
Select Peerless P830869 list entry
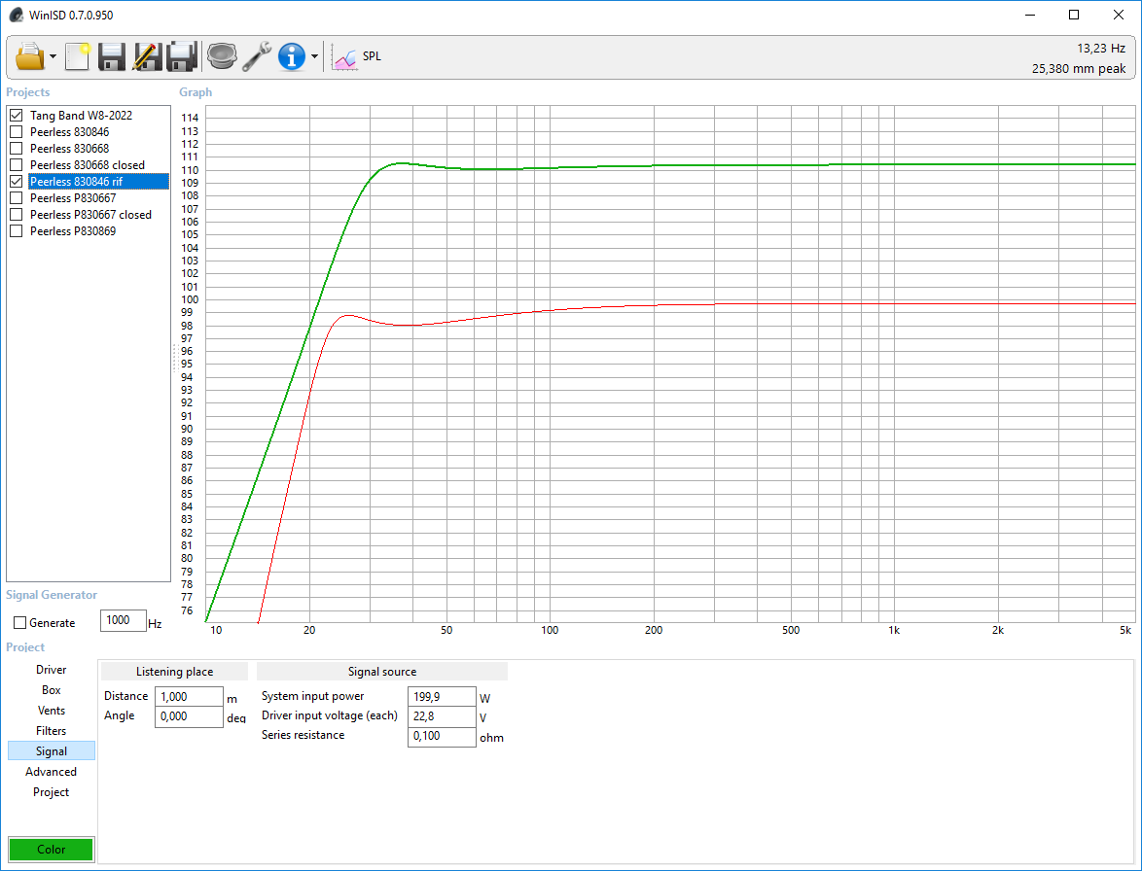pyautogui.click(x=73, y=231)
